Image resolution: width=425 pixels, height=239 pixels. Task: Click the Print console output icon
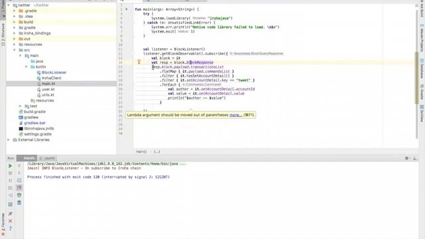click(x=19, y=195)
